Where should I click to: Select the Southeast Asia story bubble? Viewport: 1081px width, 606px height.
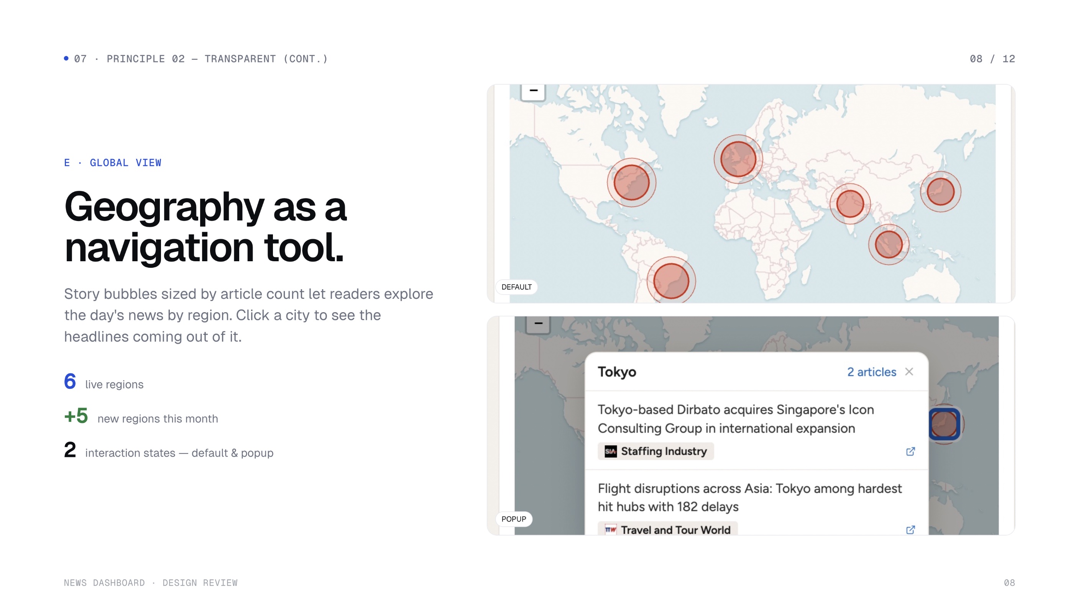pos(889,244)
